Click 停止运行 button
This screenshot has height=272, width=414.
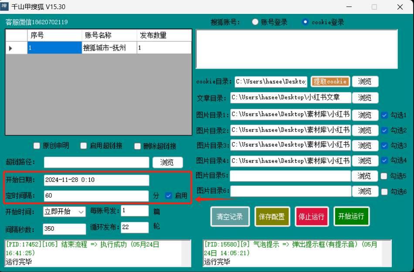coord(312,216)
